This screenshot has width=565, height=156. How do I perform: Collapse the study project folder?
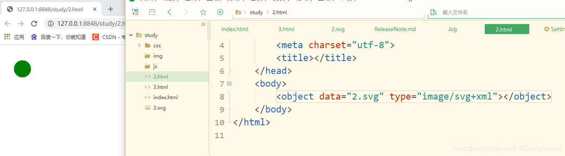131,35
